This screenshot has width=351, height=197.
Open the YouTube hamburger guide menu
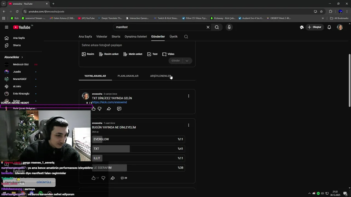pos(7,27)
